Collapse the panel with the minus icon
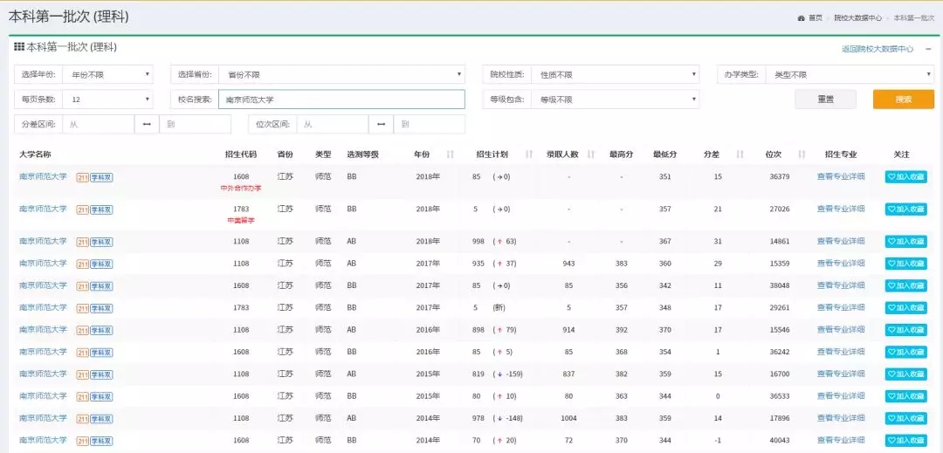Screen dimensions: 943x453 928,49
